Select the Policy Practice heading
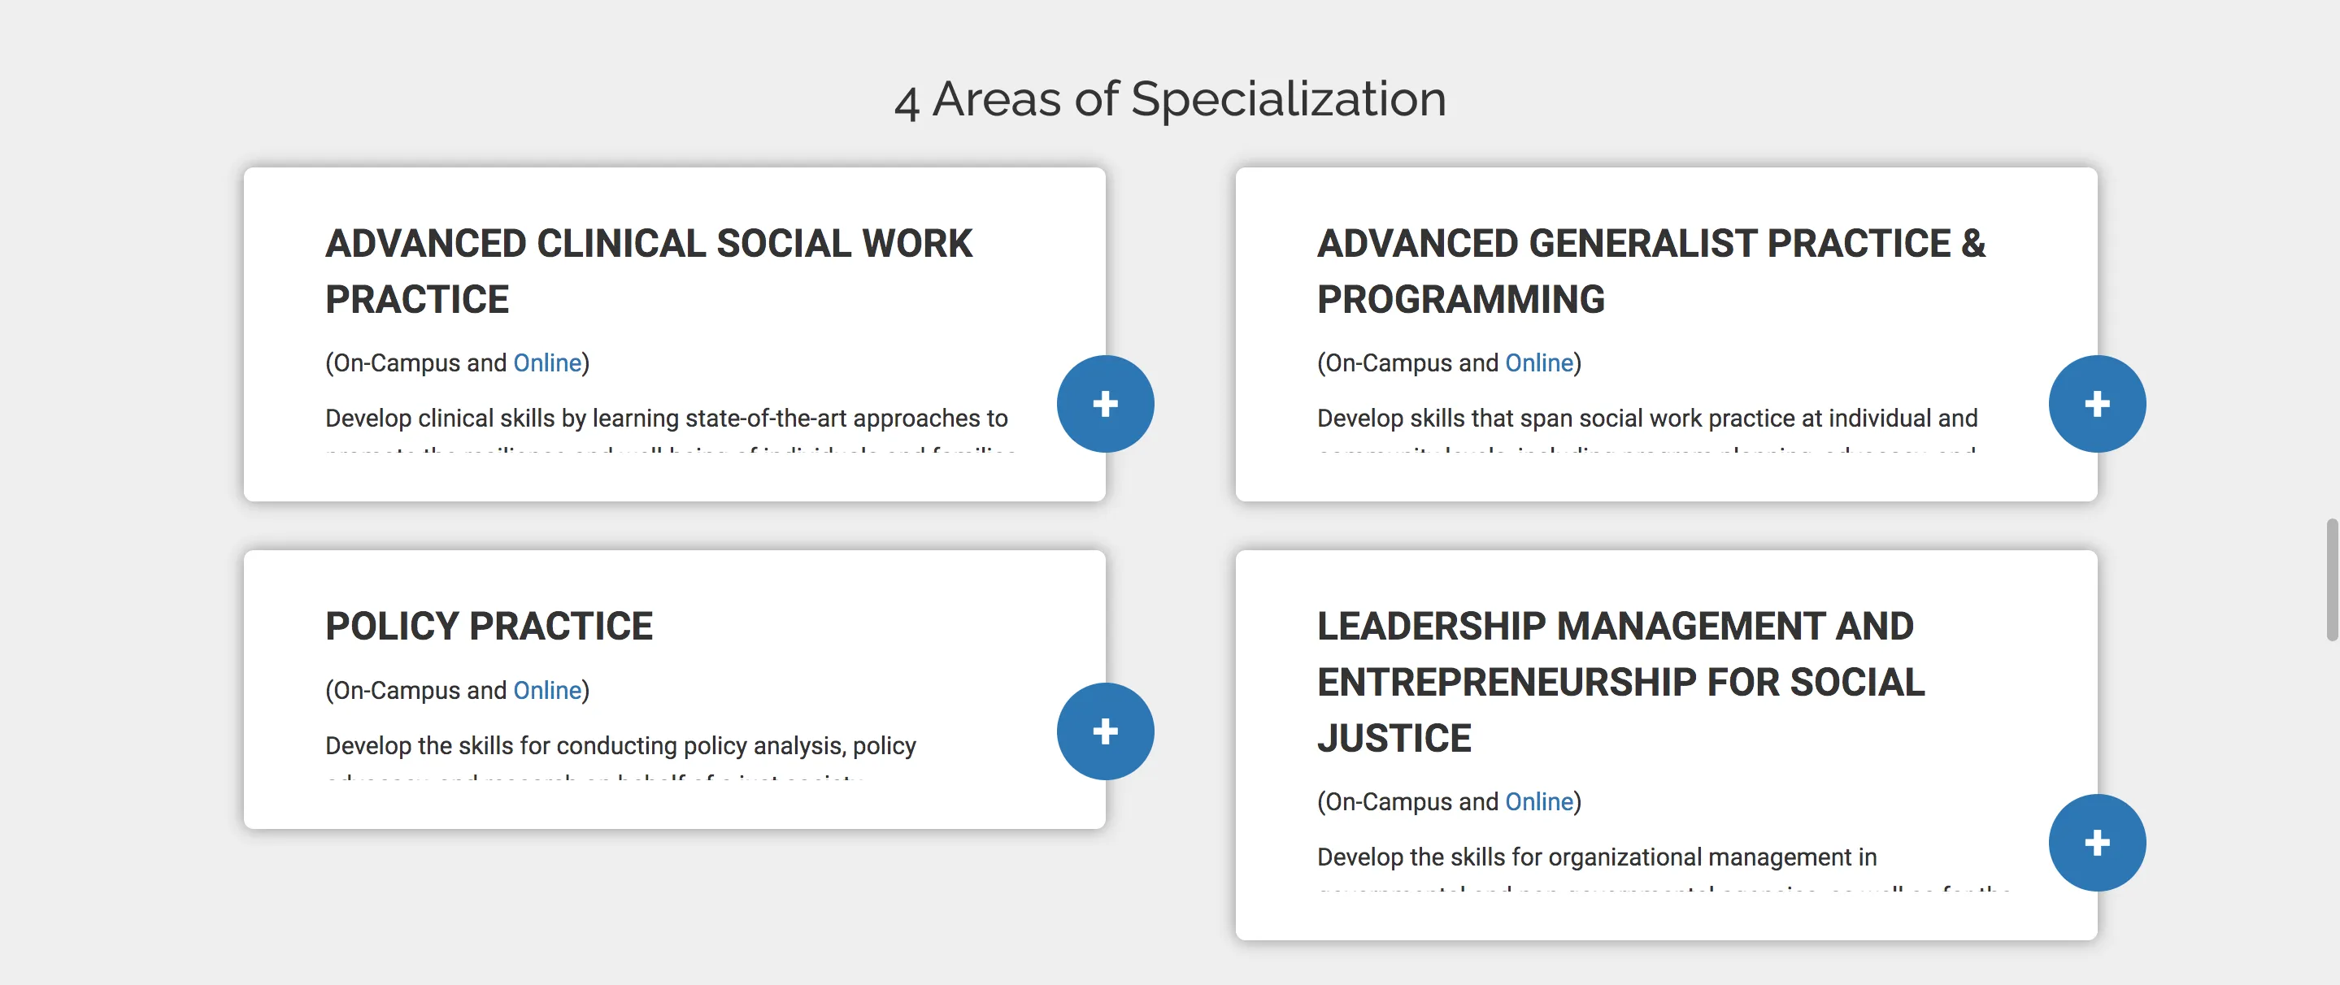 [489, 627]
